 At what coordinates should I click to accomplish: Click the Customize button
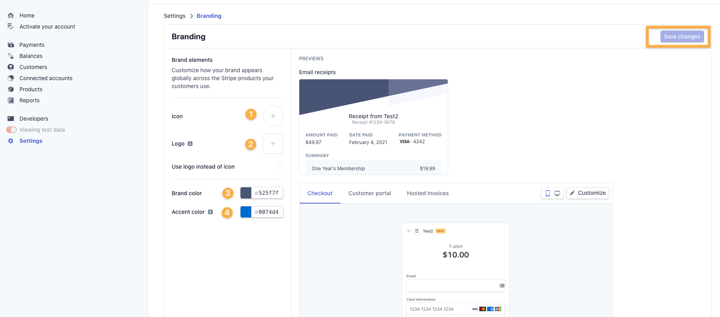588,193
